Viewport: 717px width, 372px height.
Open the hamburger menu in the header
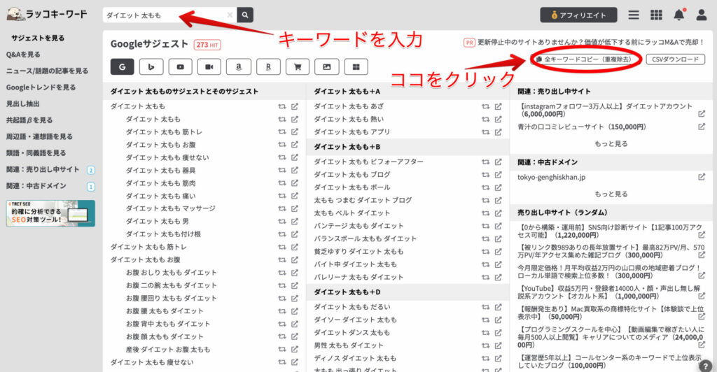[x=633, y=15]
